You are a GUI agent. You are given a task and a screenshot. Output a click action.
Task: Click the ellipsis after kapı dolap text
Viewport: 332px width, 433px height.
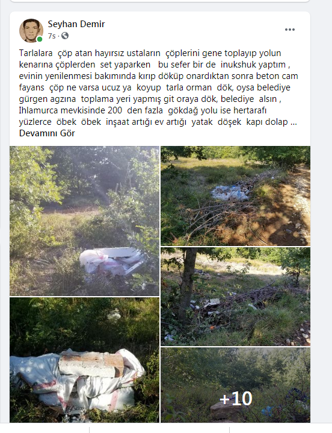tap(294, 122)
